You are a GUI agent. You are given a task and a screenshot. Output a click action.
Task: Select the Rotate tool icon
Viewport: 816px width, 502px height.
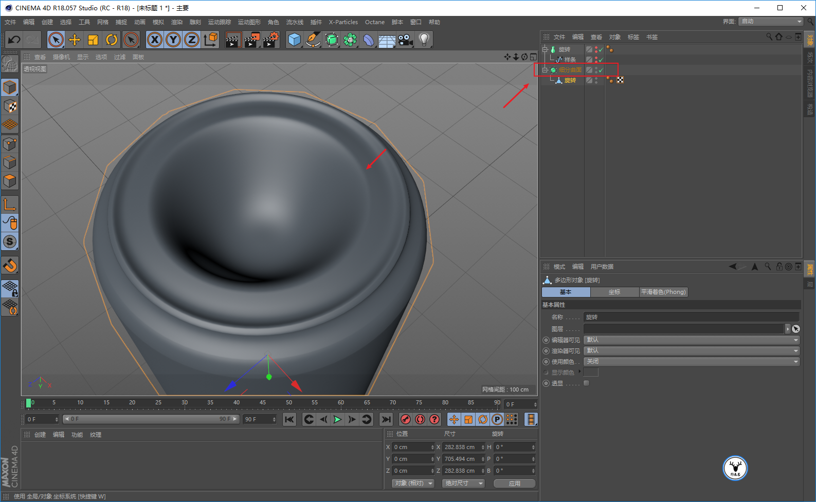tap(112, 40)
